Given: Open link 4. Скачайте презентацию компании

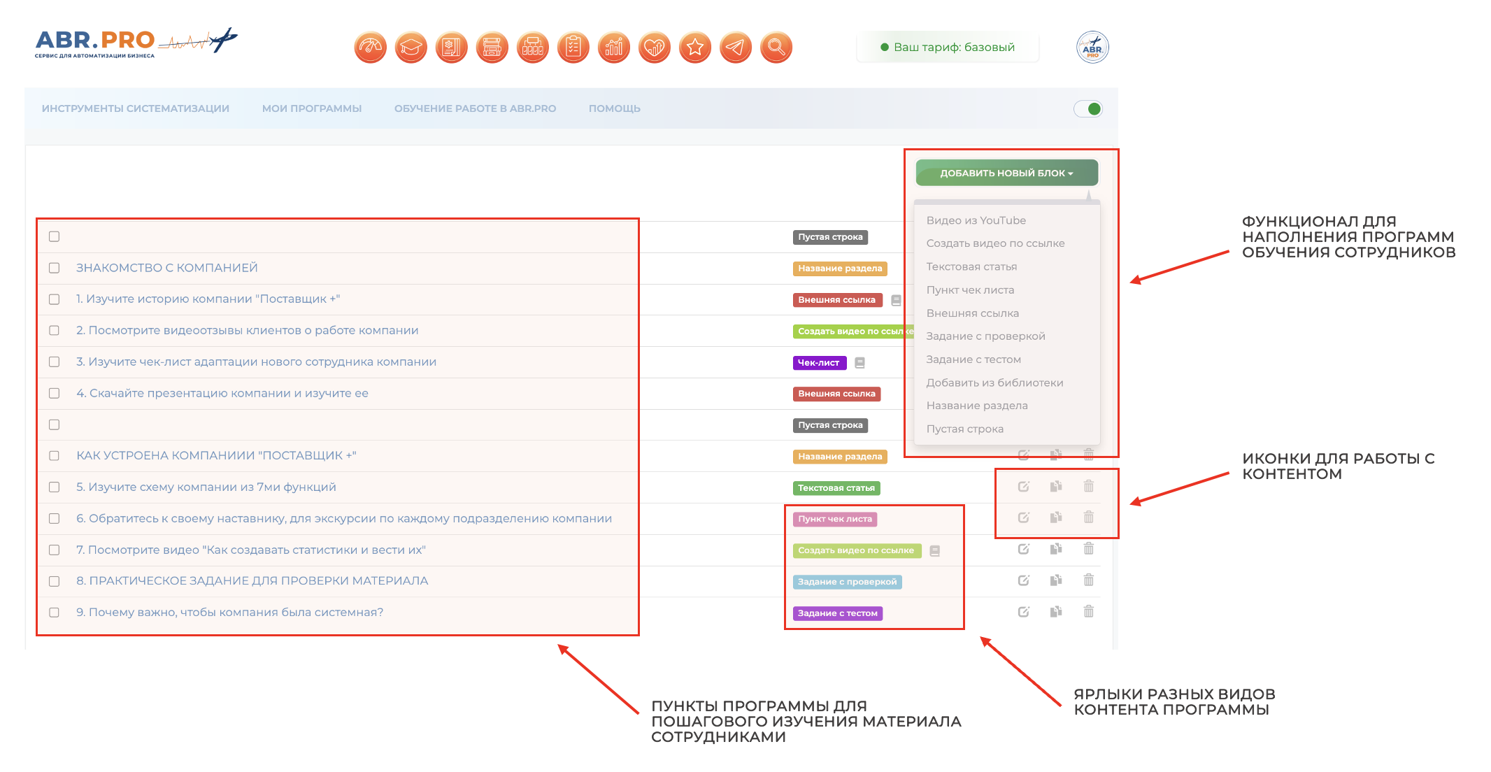Looking at the screenshot, I should [222, 393].
